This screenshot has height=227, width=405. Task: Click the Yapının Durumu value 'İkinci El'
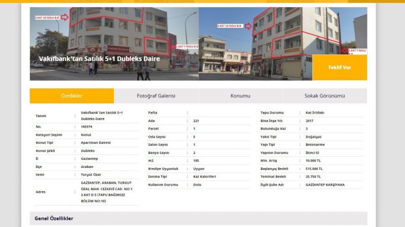pos(312,153)
